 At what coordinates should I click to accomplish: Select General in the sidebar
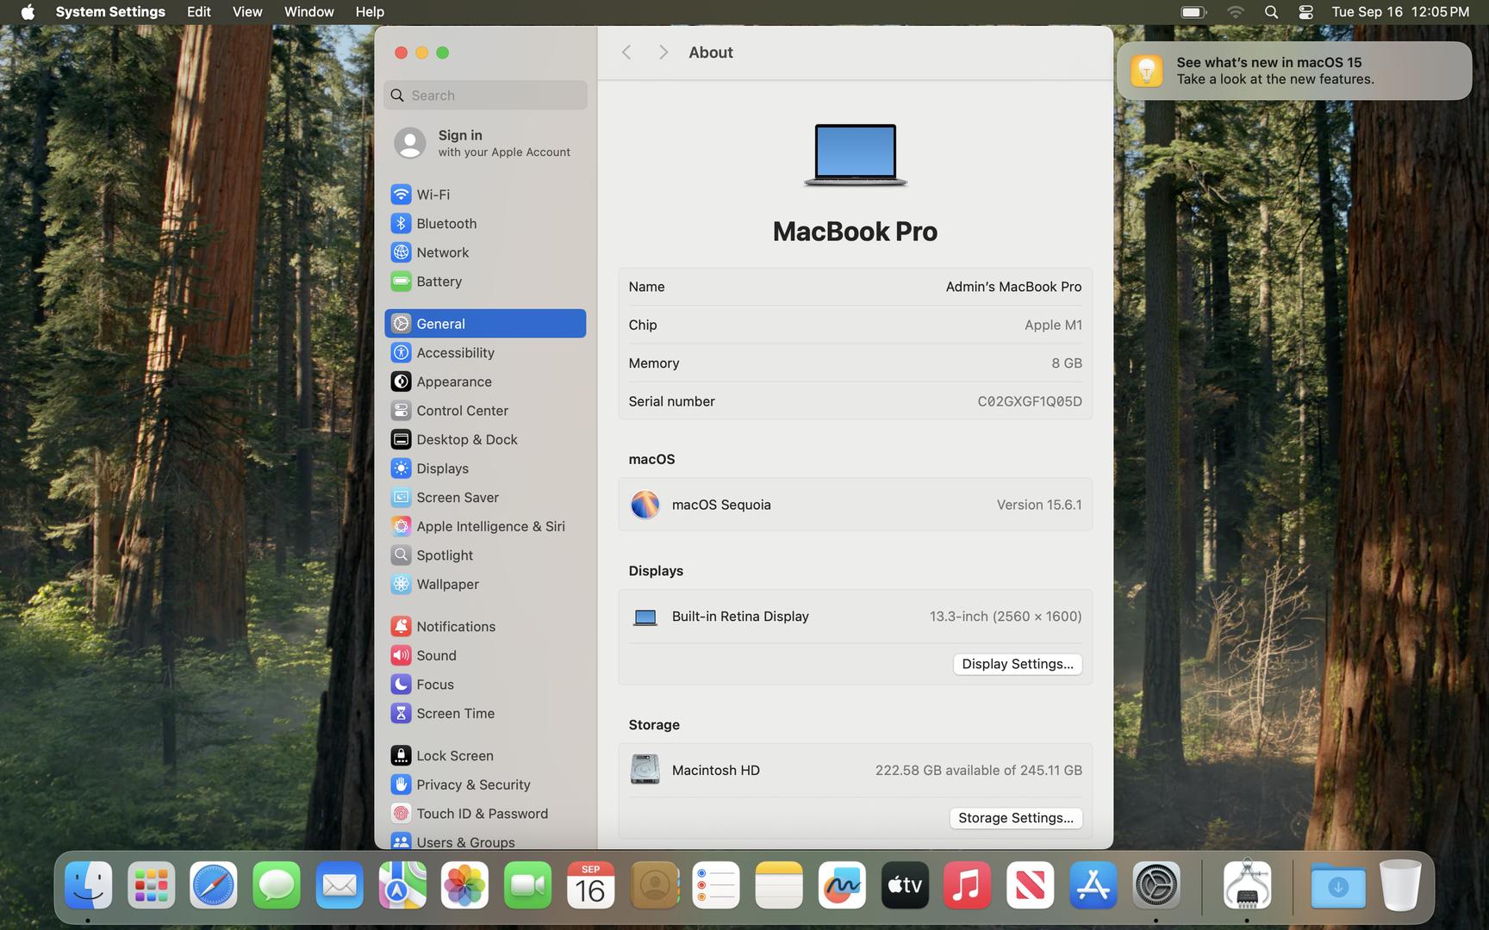coord(485,324)
